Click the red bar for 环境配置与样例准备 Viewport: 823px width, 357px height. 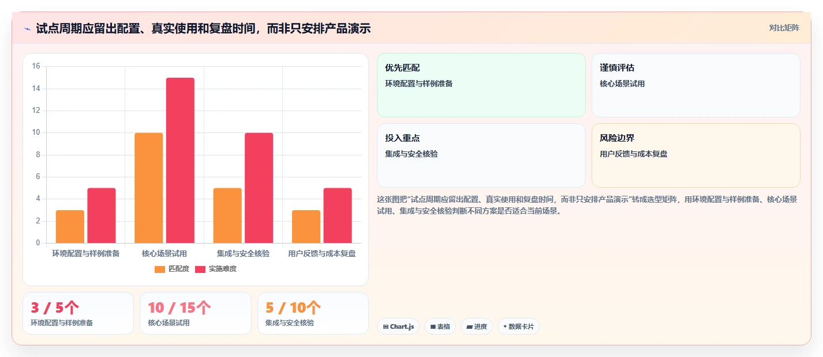102,216
